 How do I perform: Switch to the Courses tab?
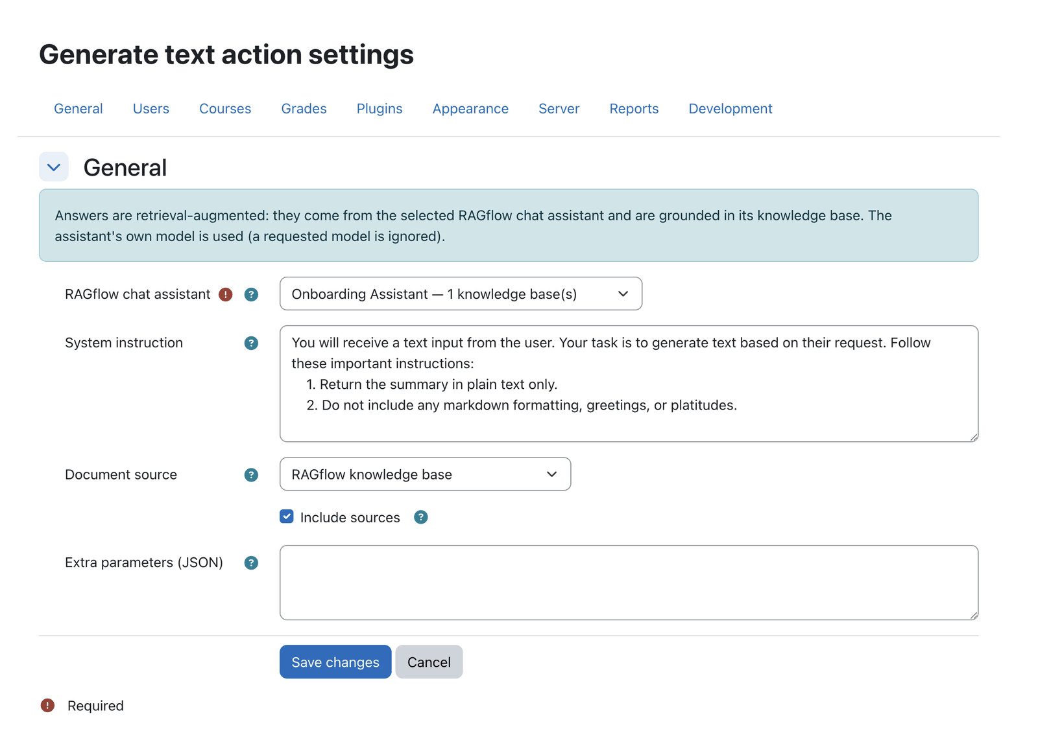[x=225, y=109]
